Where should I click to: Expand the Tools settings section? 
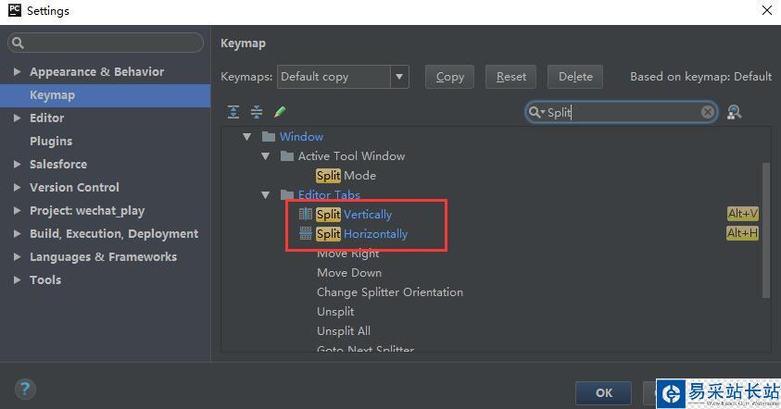(17, 279)
